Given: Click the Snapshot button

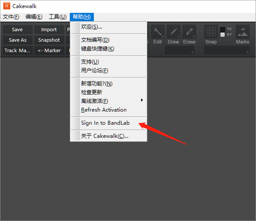Looking at the screenshot, I should (x=49, y=40).
